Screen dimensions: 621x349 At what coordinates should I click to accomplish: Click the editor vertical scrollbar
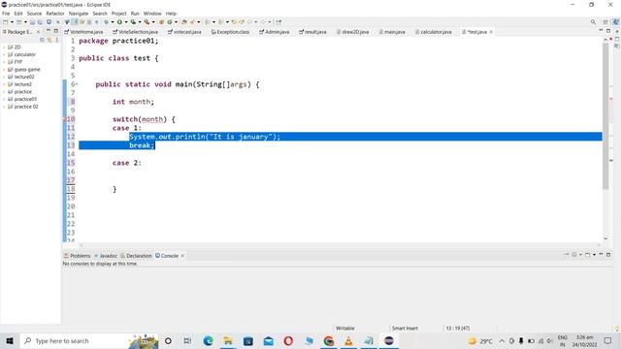point(605,116)
